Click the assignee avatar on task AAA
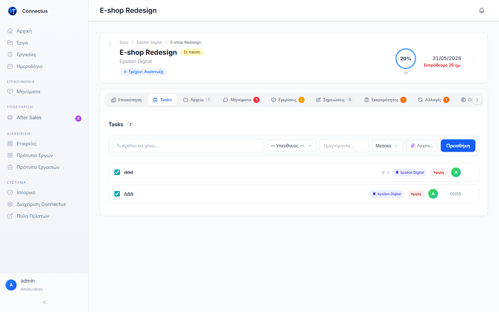Viewport: 499px width, 312px height. (x=433, y=194)
